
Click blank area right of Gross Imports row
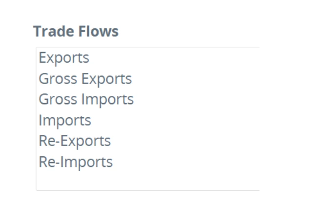coord(197,99)
